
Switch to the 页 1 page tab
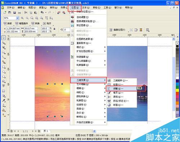click(x=46, y=131)
